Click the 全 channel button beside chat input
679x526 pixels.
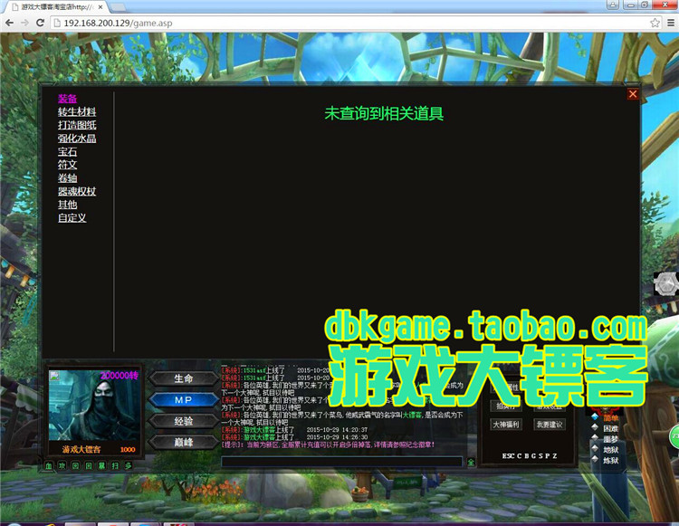[471, 462]
